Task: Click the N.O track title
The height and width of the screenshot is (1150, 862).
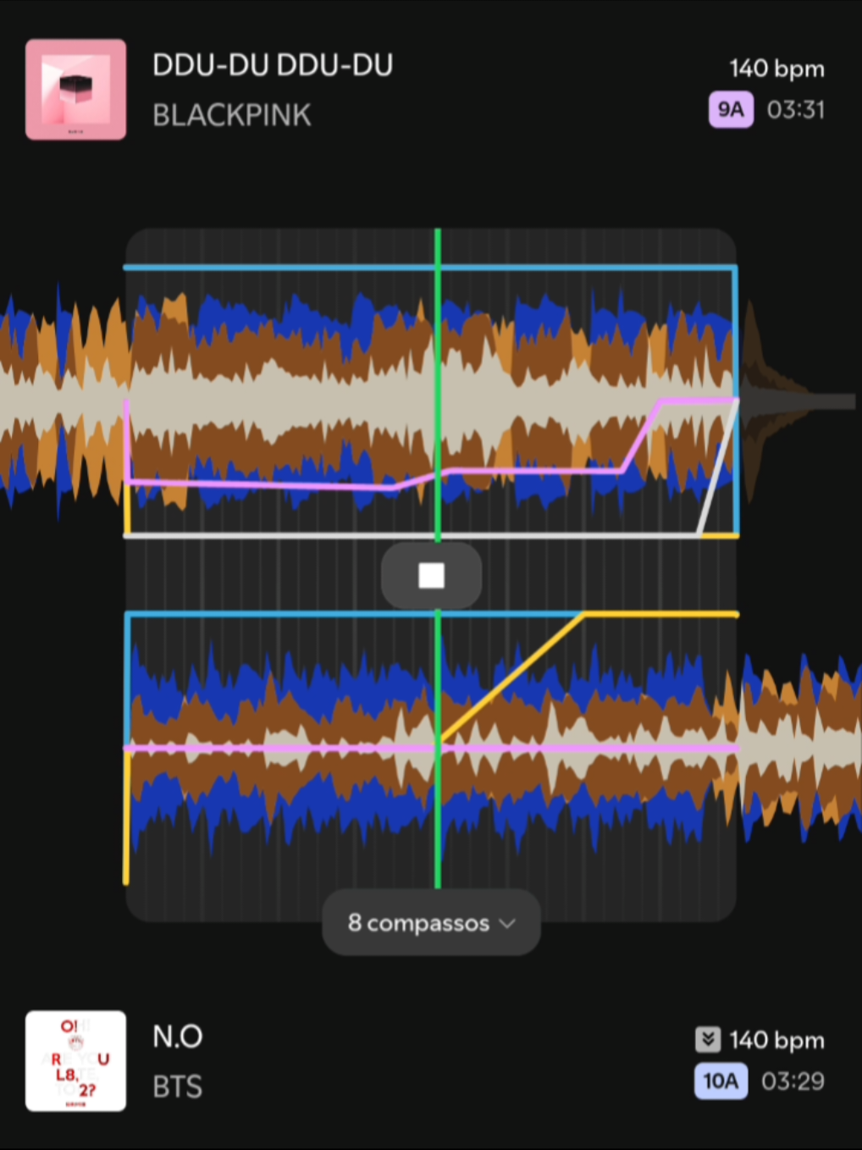Action: [177, 1037]
